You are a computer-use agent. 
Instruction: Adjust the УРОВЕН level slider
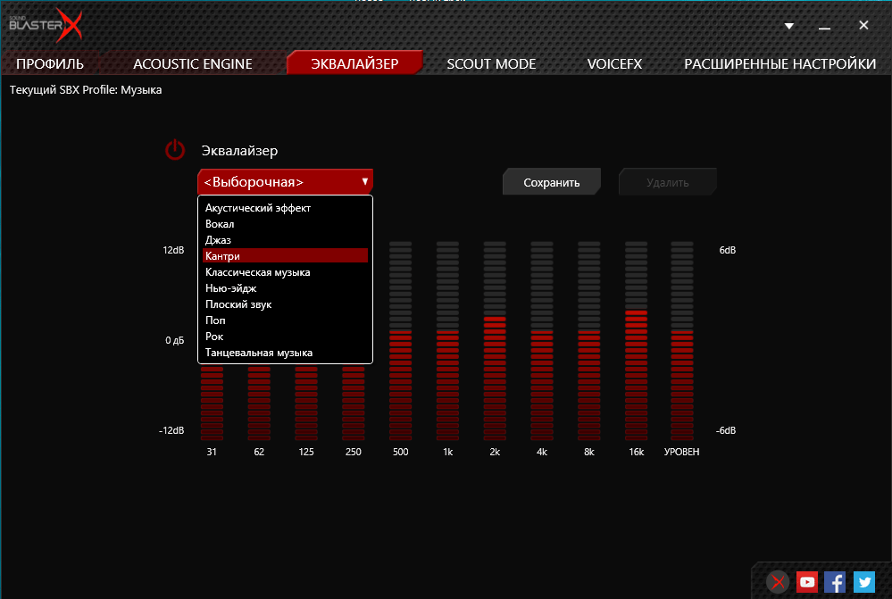pos(682,341)
